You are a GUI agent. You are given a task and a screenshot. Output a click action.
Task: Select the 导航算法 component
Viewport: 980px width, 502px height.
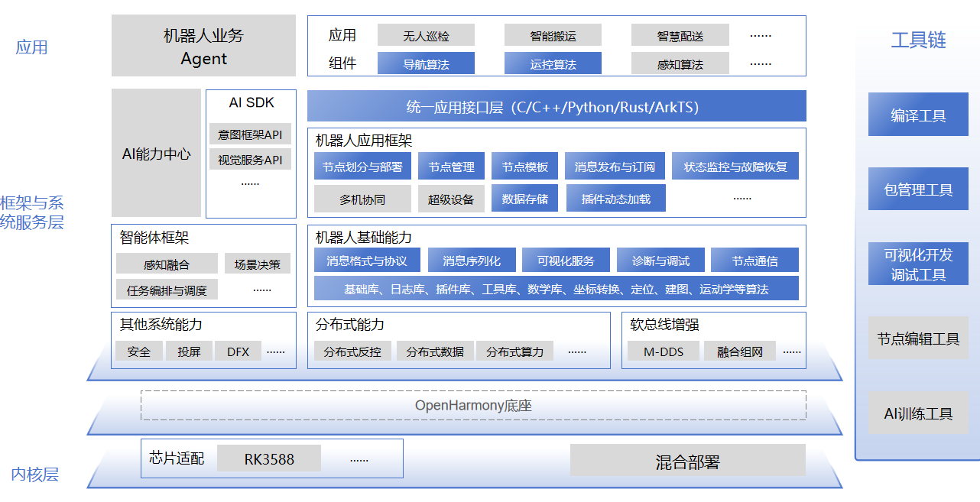coord(426,63)
